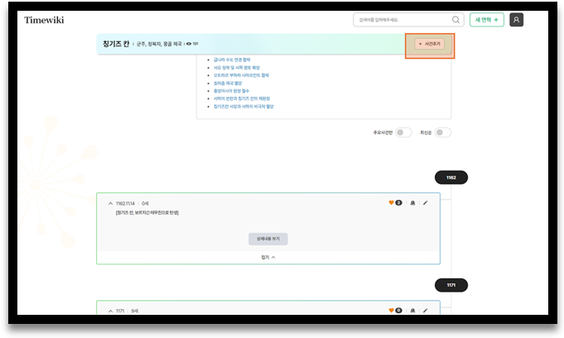This screenshot has height=338, width=564.
Task: Edit the 1162.11.14 event with pencil icon
Action: [426, 202]
